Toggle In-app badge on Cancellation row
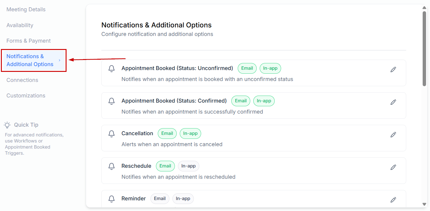The height and width of the screenshot is (211, 430). point(190,133)
